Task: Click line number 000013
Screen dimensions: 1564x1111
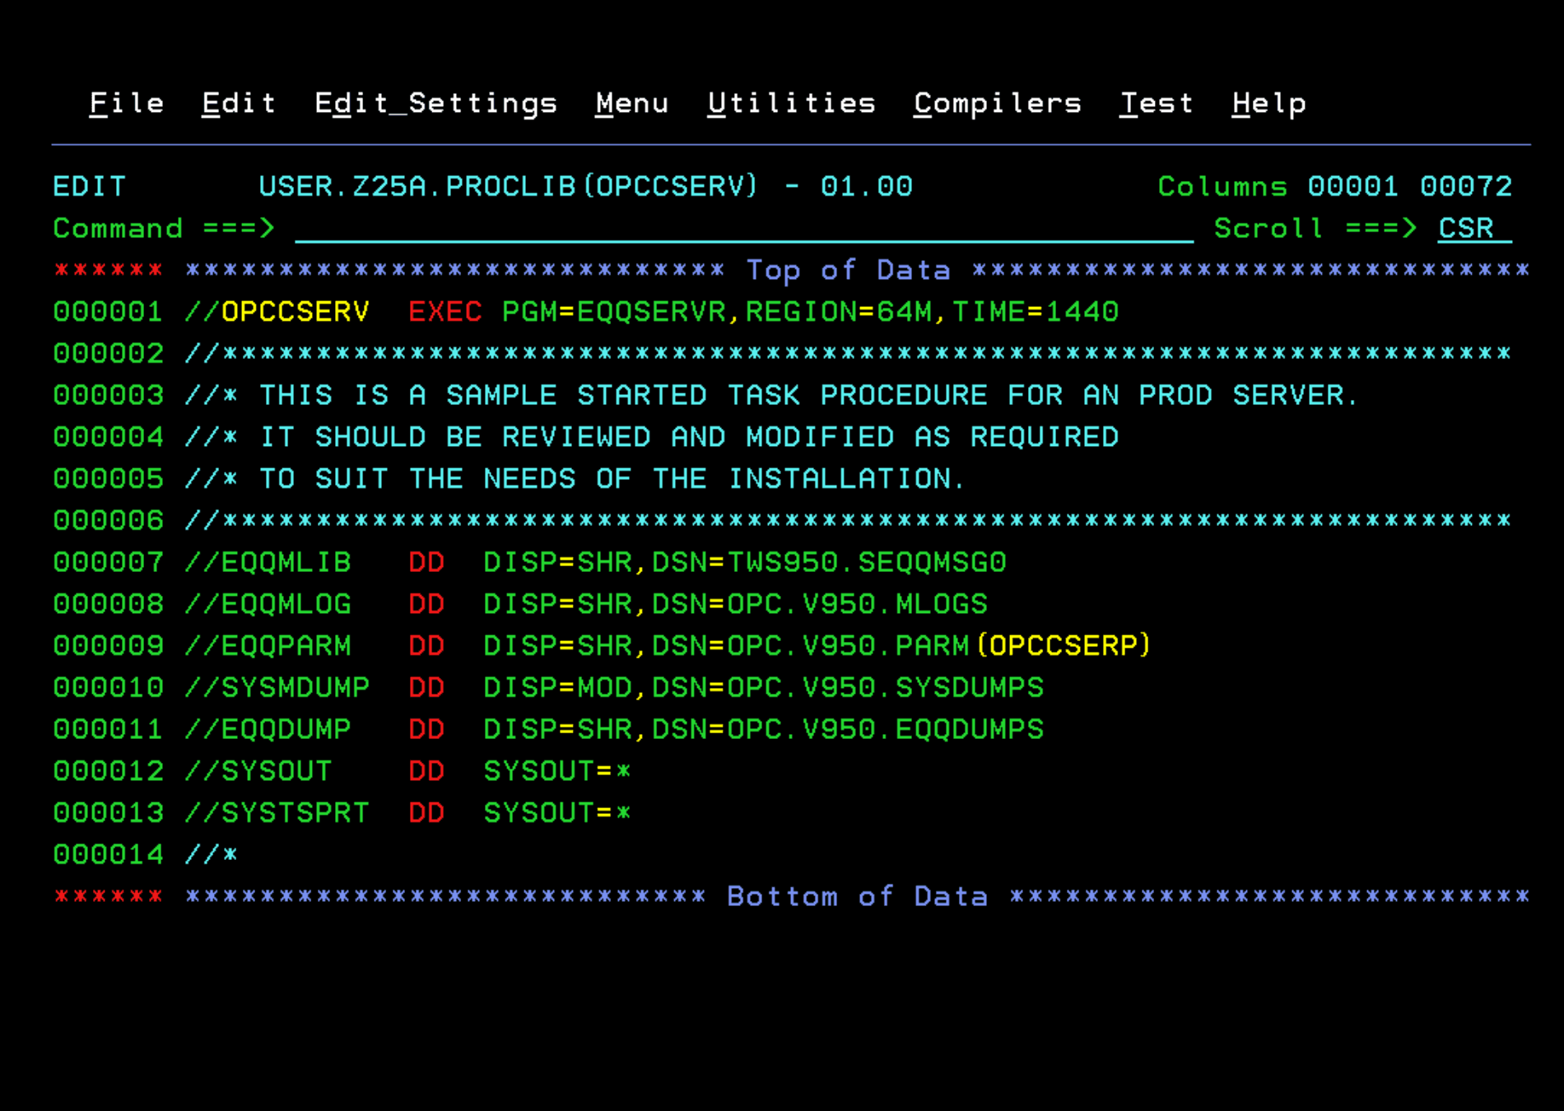Action: coord(108,813)
